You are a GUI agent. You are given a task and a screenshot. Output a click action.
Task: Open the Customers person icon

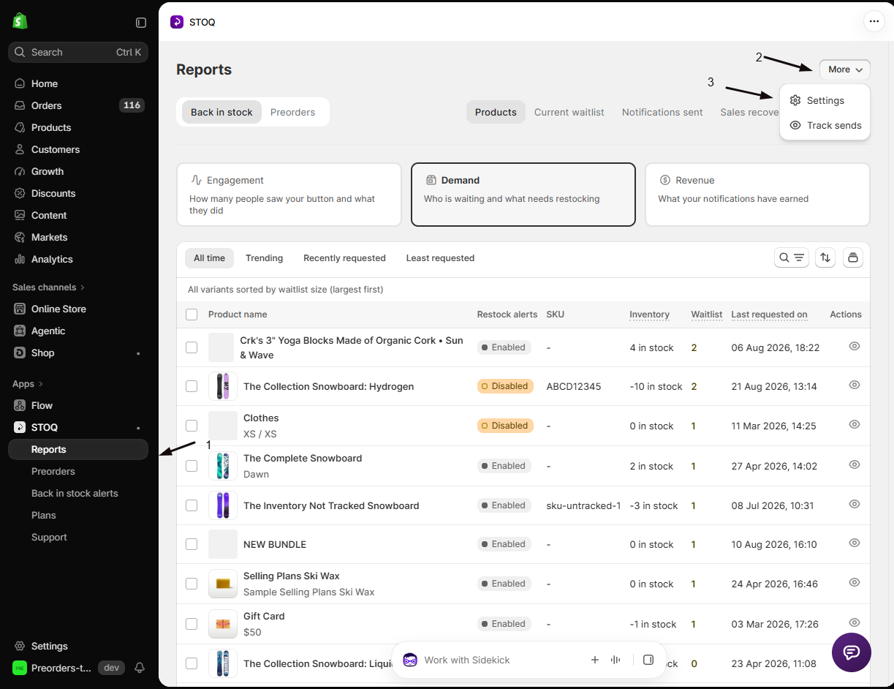click(x=20, y=149)
